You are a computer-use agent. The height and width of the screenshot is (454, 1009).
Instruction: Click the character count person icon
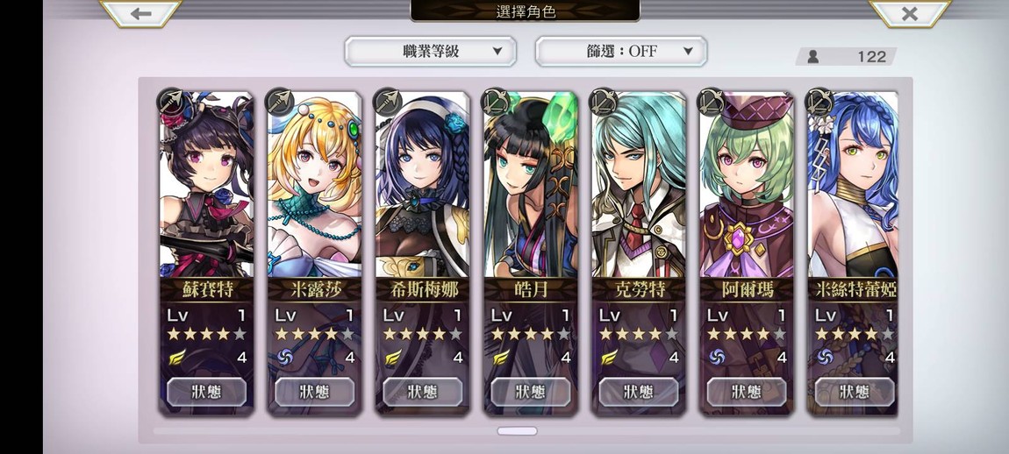813,57
